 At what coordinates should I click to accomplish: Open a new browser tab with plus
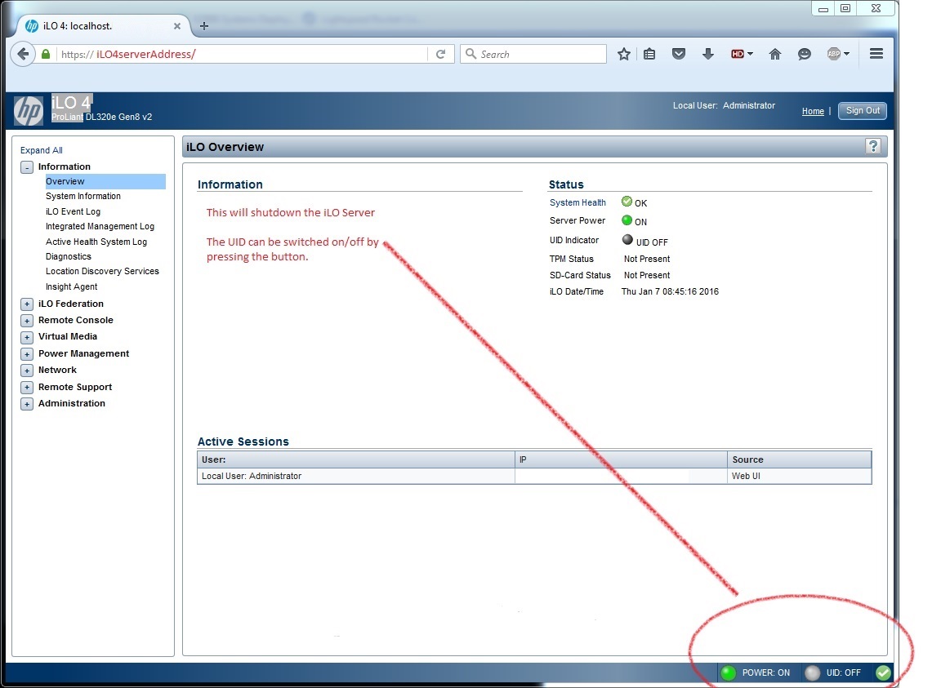(x=204, y=26)
